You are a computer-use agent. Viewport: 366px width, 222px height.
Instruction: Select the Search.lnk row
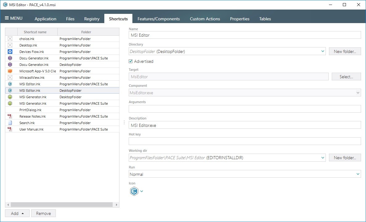click(62, 123)
